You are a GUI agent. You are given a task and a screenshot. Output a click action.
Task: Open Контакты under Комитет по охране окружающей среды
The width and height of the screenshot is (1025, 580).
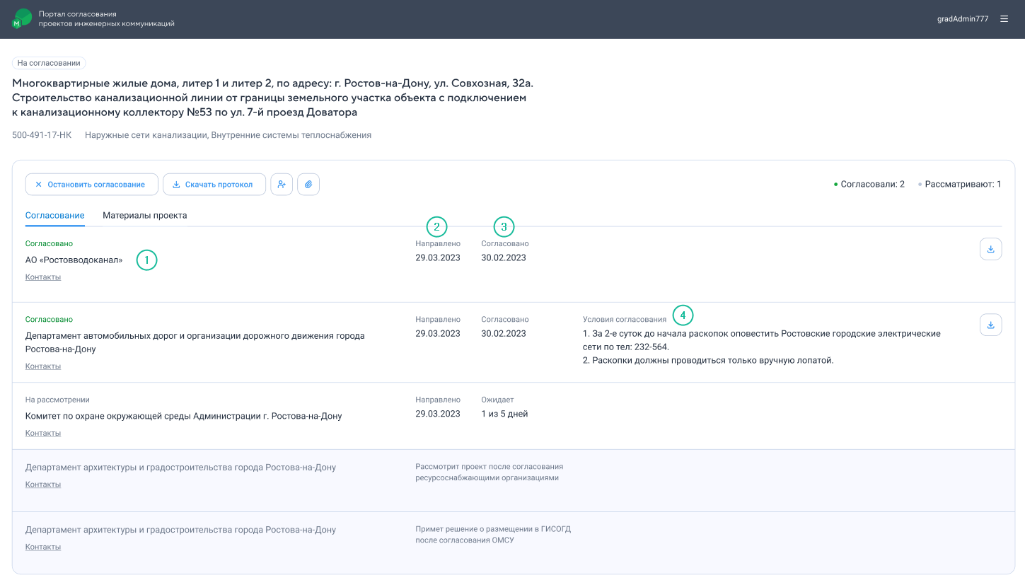(43, 433)
